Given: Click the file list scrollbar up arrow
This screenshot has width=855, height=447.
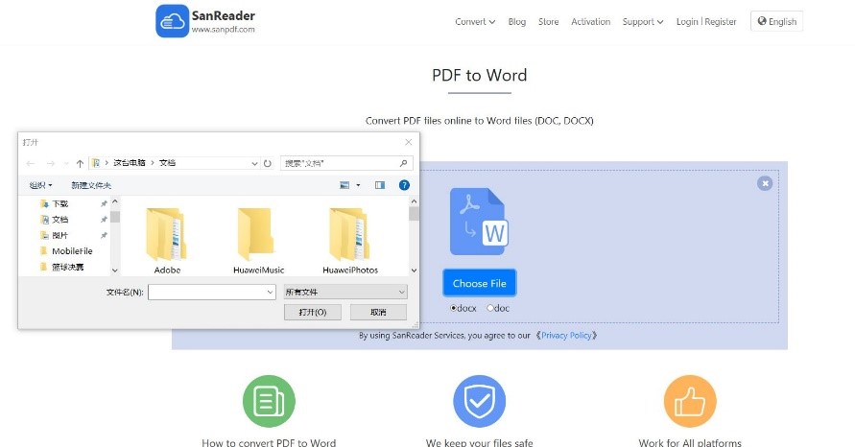Looking at the screenshot, I should click(x=414, y=201).
